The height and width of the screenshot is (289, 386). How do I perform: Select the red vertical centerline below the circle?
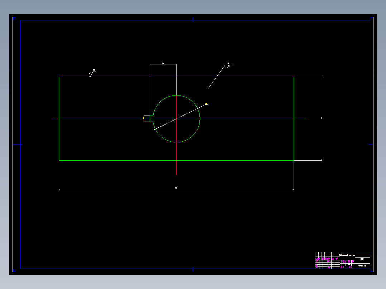(176, 159)
